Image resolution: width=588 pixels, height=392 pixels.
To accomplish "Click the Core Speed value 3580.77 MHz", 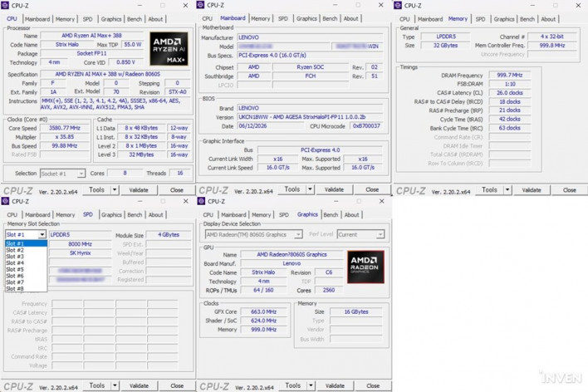I will click(x=65, y=128).
